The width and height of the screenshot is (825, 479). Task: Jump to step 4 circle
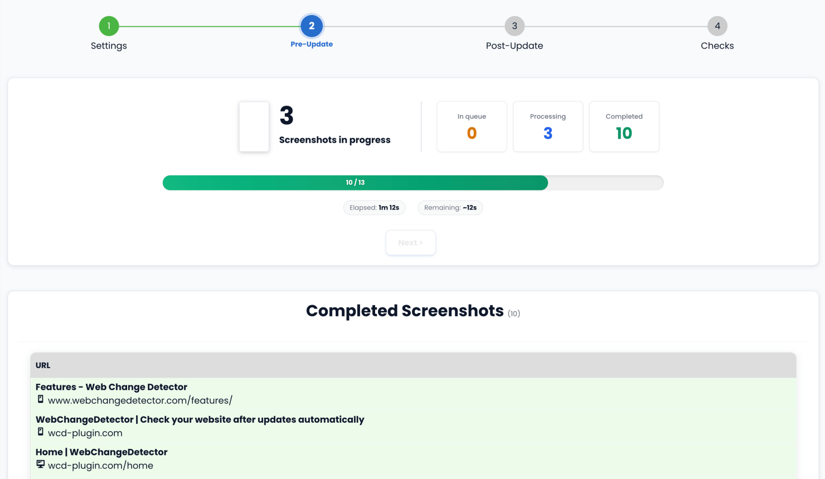click(717, 26)
